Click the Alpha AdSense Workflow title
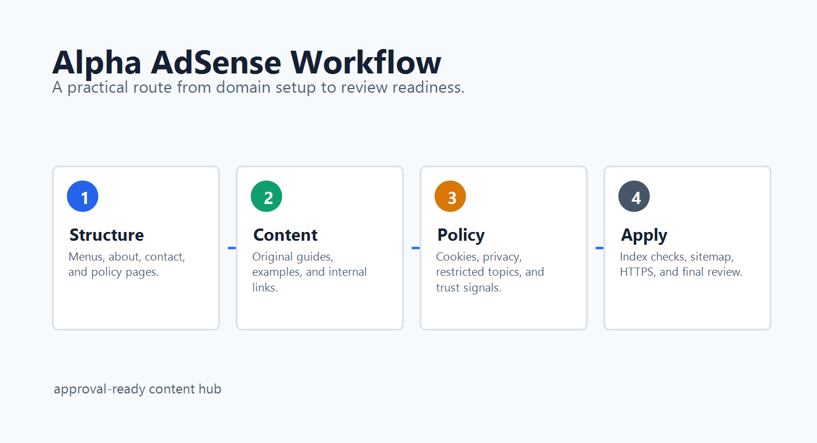This screenshot has height=443, width=817. click(x=247, y=62)
